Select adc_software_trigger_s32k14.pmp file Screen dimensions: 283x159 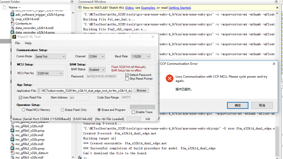coord(40,15)
